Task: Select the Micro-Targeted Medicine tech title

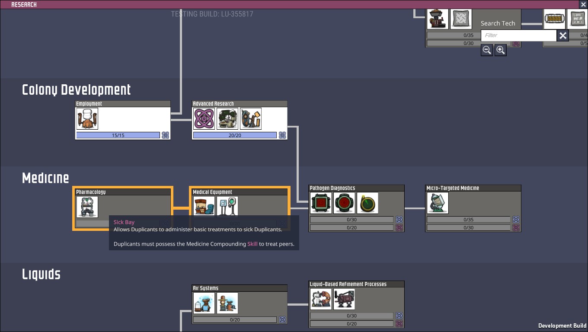Action: [x=453, y=188]
